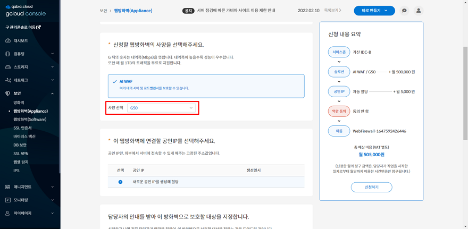Viewport: 468px width, 229px height.
Task: Click the 컴퓨팅 sidebar icon
Action: point(8,54)
